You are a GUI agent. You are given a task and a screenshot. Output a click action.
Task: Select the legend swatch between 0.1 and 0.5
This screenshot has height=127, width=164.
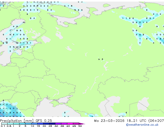click(x=4, y=124)
